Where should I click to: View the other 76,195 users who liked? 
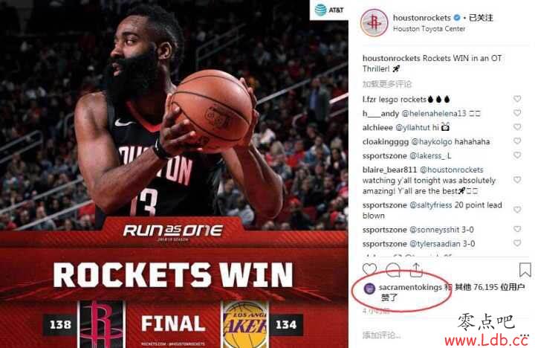[x=490, y=287]
